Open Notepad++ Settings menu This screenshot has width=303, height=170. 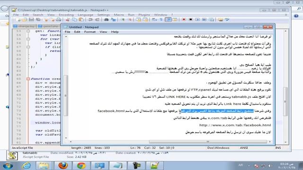click(x=103, y=15)
